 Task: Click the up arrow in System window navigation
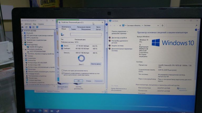click(120, 26)
